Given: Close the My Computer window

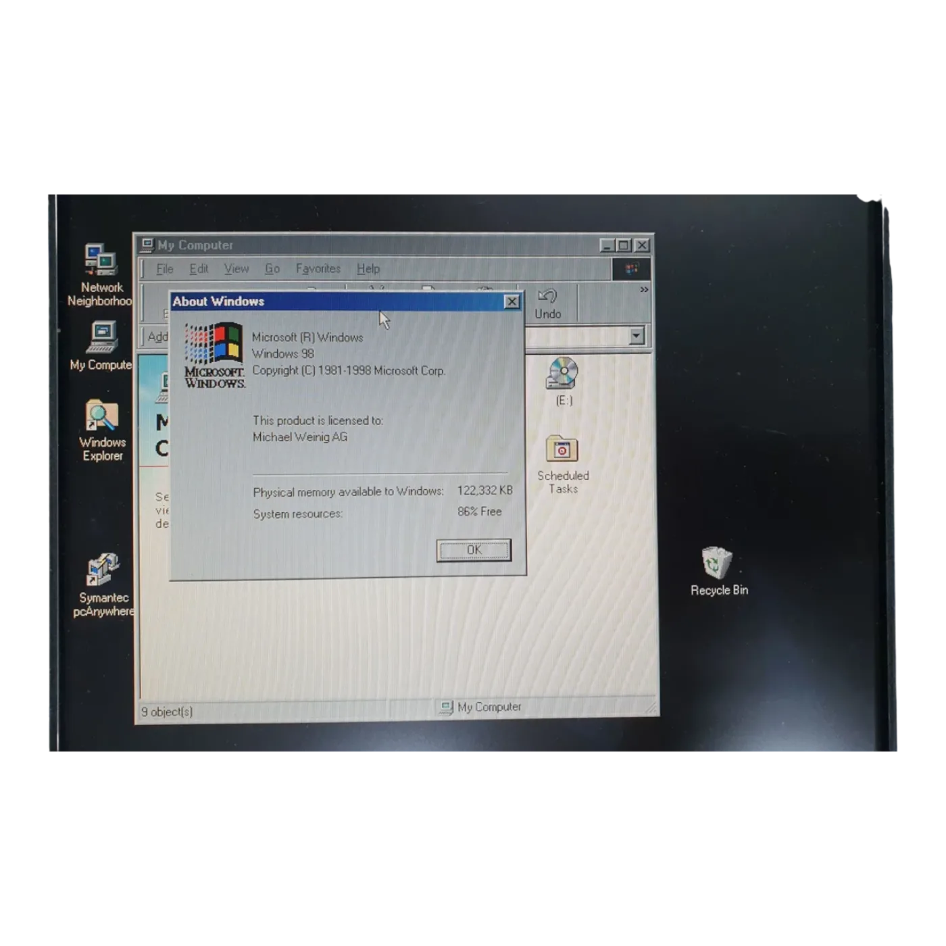Looking at the screenshot, I should point(641,245).
